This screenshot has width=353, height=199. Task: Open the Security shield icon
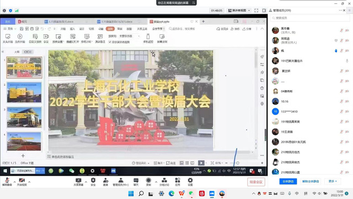[x=93, y=182]
